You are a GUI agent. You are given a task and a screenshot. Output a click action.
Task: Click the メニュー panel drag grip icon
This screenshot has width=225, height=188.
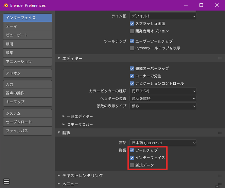coord(220,184)
